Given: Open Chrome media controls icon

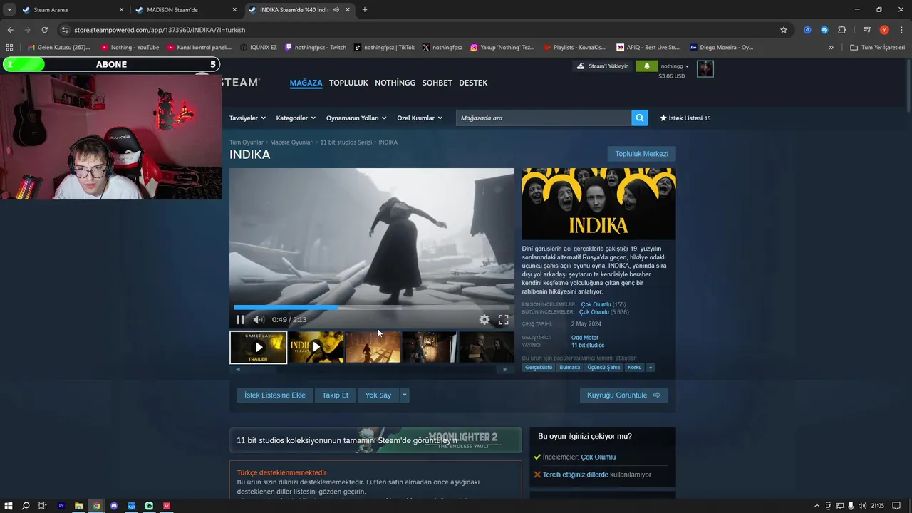Looking at the screenshot, I should (867, 30).
